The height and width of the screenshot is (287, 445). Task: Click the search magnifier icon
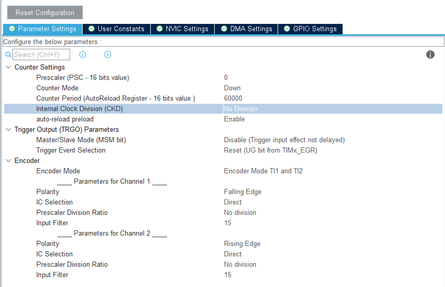tap(8, 54)
